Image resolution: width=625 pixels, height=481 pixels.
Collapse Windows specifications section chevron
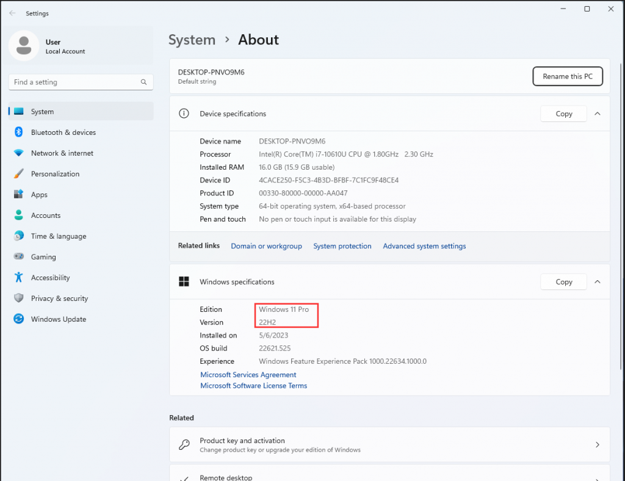pos(597,282)
